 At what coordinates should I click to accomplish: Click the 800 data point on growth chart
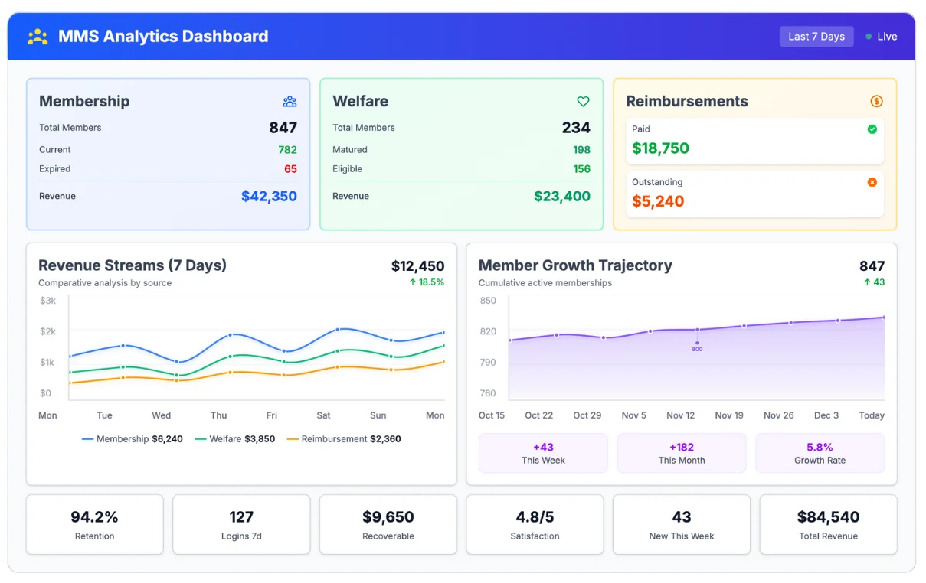tap(697, 343)
